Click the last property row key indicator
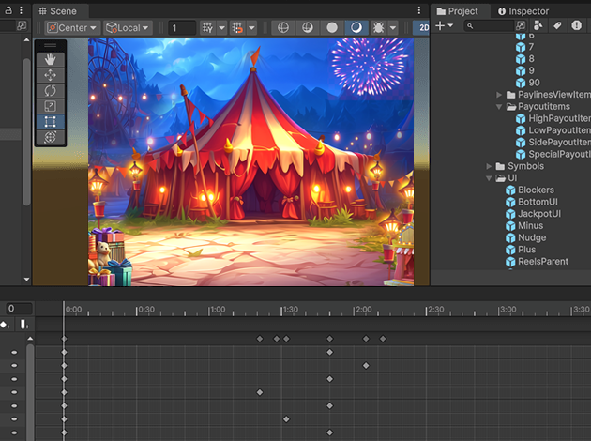The width and height of the screenshot is (591, 441). (14, 433)
